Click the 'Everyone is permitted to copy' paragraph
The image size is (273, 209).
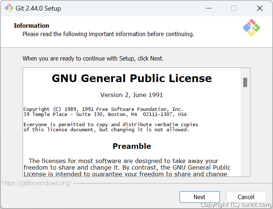pyautogui.click(x=111, y=127)
